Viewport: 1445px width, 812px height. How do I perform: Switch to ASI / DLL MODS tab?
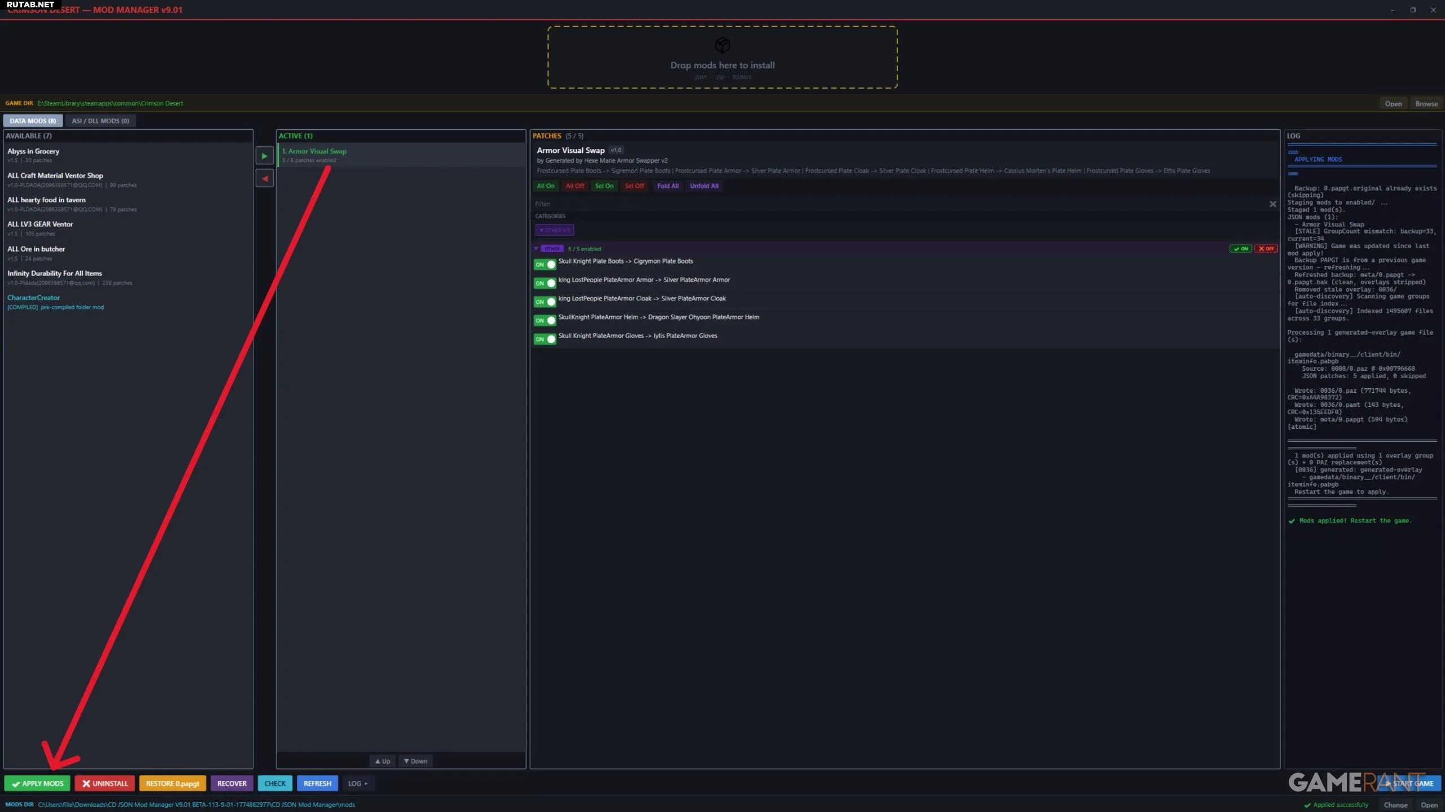tap(100, 121)
